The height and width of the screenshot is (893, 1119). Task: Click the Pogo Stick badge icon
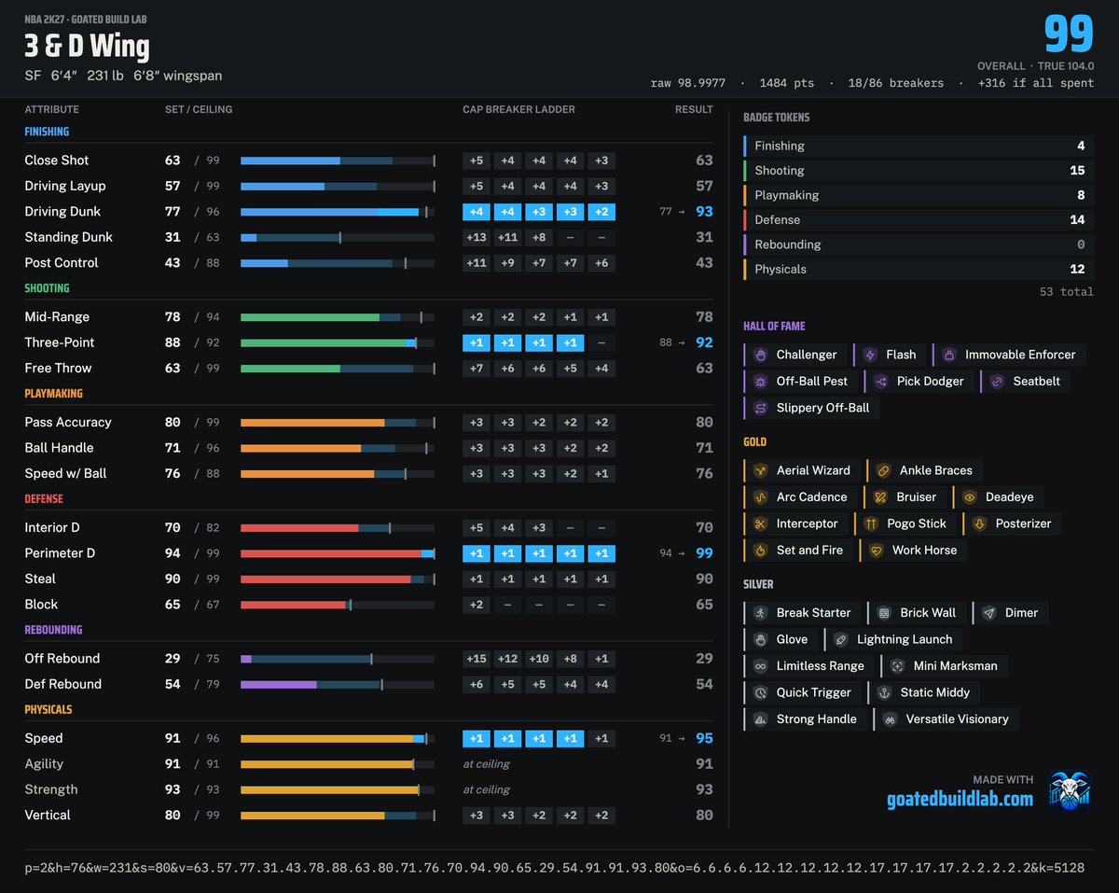coord(871,523)
